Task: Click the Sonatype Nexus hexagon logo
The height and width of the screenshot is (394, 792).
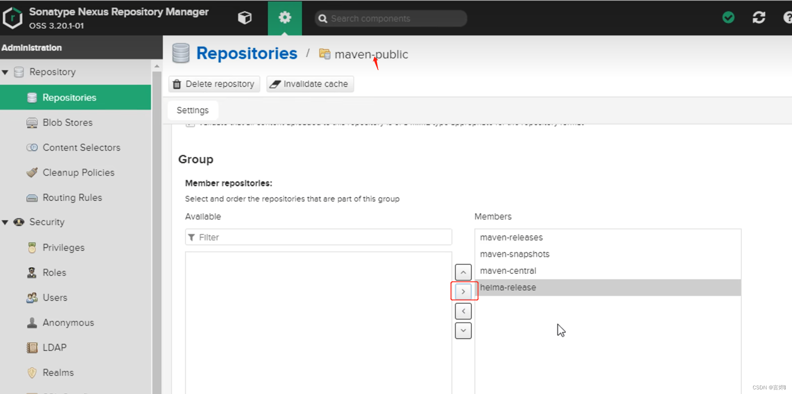Action: click(12, 18)
